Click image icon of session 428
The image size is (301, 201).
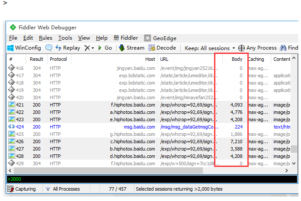click(x=12, y=156)
